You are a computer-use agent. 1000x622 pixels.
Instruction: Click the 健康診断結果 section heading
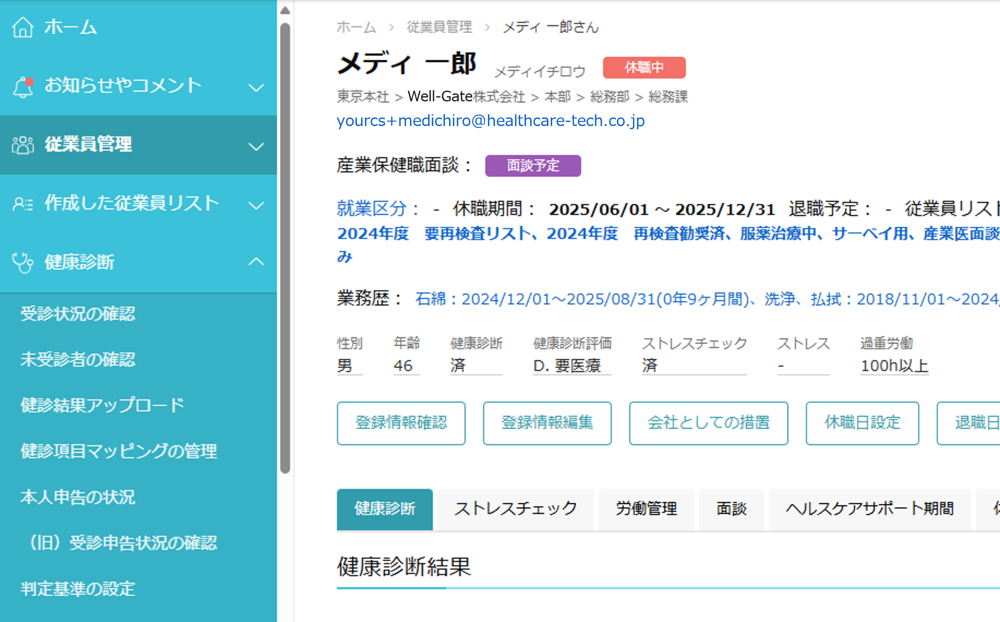click(404, 566)
